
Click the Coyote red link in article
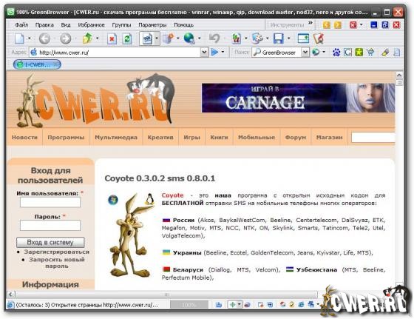pyautogui.click(x=172, y=195)
